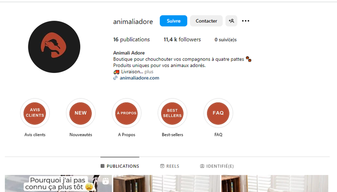Switch to the Reels tab
337x192 pixels.
coord(170,166)
